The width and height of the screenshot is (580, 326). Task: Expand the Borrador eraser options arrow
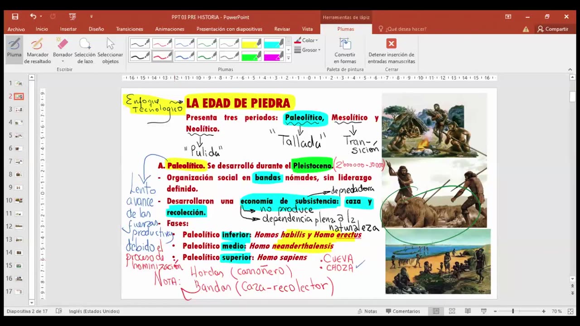63,61
